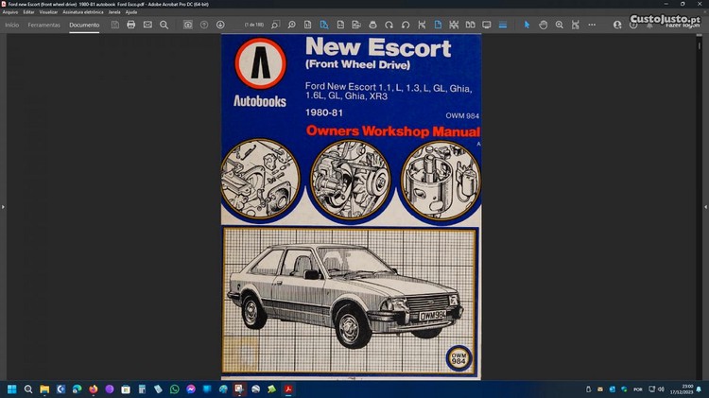Screen dimensions: 709x398
Task: Open the Arquivo menu
Action: [x=10, y=12]
